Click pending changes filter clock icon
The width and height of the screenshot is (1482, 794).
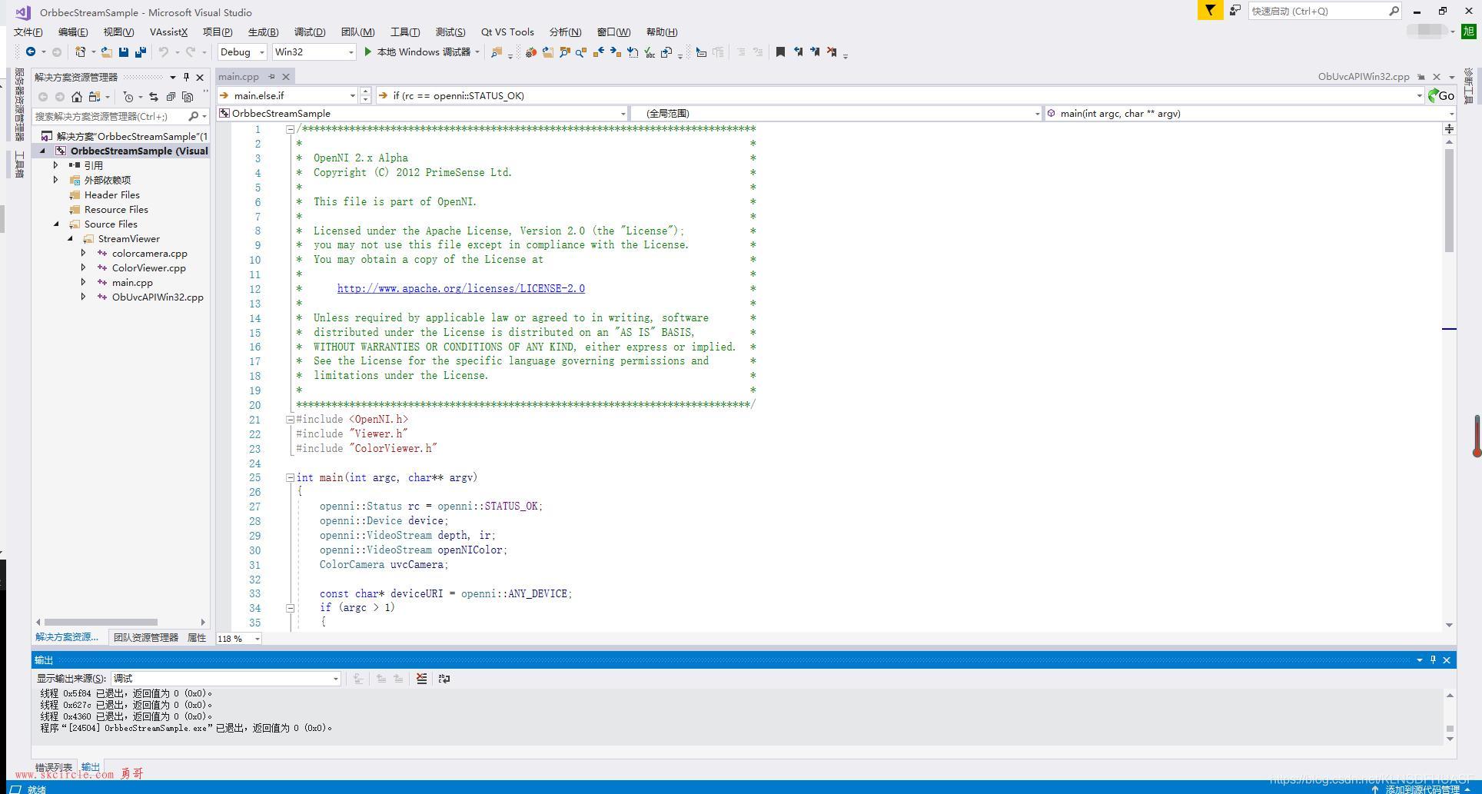pos(128,97)
